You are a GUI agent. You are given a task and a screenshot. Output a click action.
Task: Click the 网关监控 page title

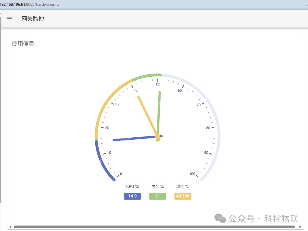click(33, 19)
